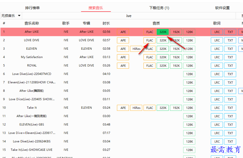The height and width of the screenshot is (158, 243).
Task: Select song title ROYAL
Action: click(32, 65)
